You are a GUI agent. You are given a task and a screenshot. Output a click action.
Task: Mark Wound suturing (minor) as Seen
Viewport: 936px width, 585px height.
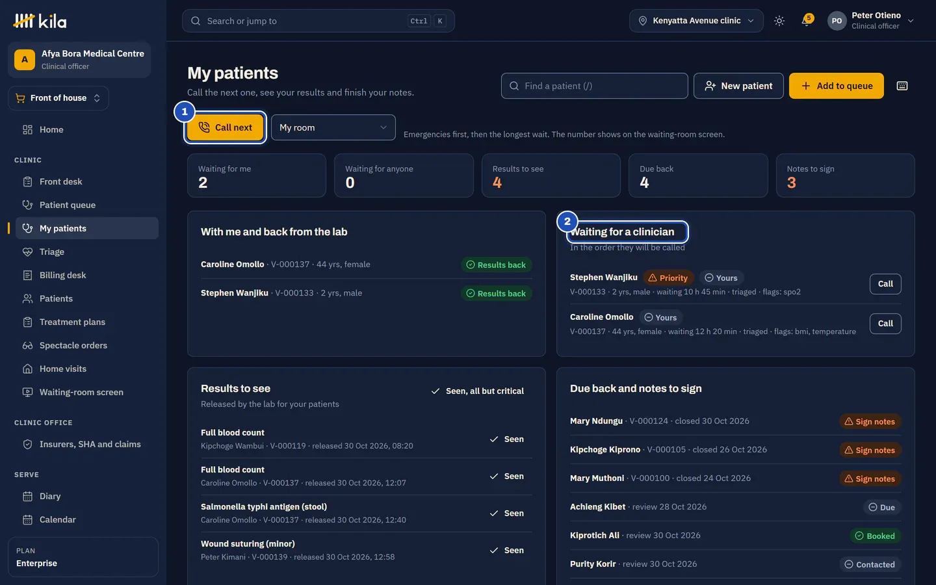click(x=507, y=551)
